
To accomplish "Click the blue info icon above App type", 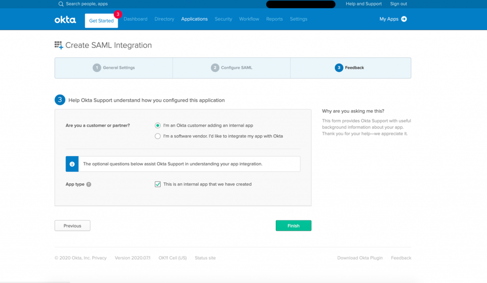I will pos(72,164).
